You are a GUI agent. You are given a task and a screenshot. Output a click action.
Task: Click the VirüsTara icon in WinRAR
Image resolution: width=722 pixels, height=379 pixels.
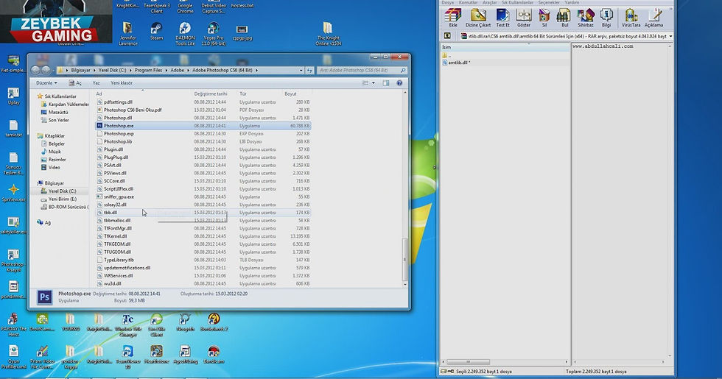(631, 18)
